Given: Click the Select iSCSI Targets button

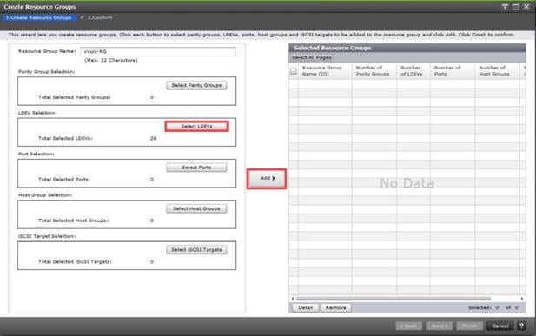Looking at the screenshot, I should tap(196, 250).
